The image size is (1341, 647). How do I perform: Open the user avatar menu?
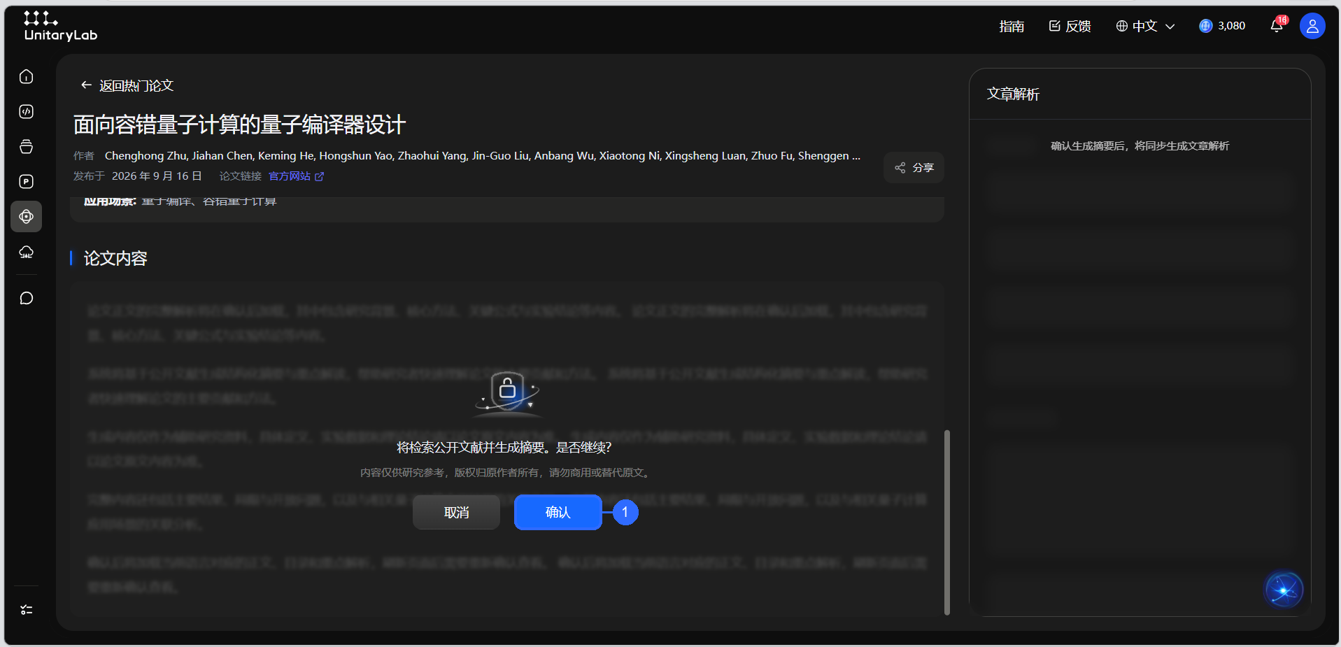[1312, 26]
